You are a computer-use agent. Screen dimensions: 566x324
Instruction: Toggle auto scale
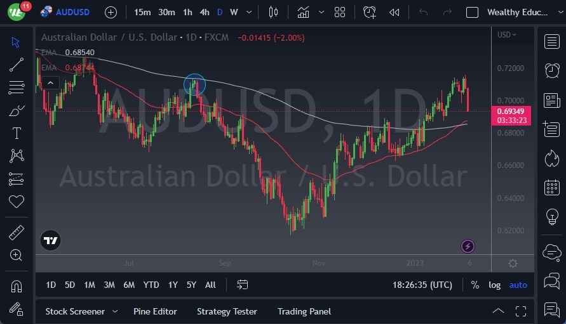518,285
